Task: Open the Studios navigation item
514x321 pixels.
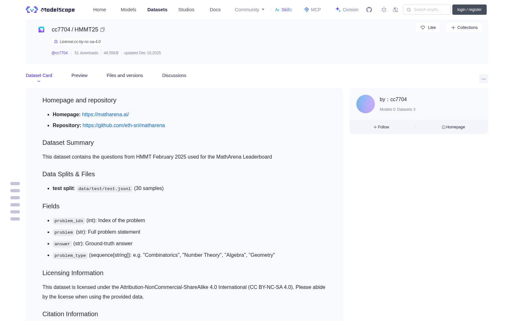Action: pos(186,10)
